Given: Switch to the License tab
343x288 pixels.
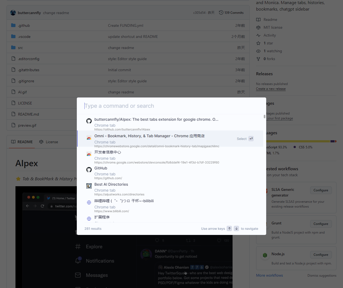Looking at the screenshot, I should [49, 142].
